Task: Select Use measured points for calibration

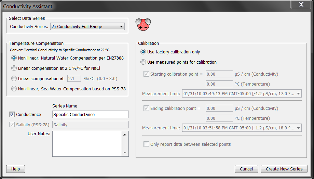Action: coord(143,62)
